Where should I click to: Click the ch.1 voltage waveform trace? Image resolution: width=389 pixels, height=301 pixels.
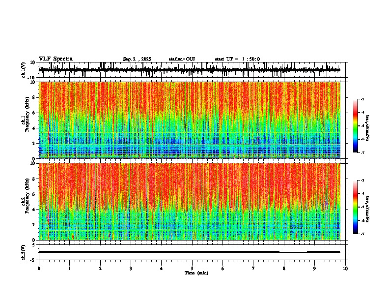(x=189, y=70)
